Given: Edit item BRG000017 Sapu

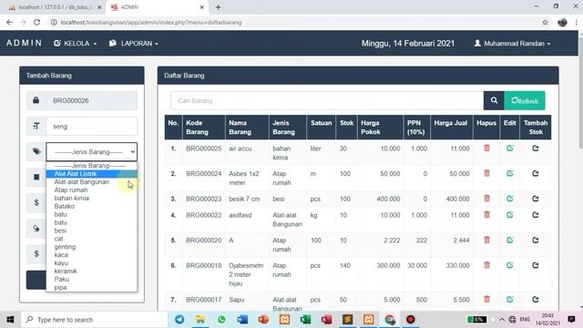Looking at the screenshot, I should 510,299.
